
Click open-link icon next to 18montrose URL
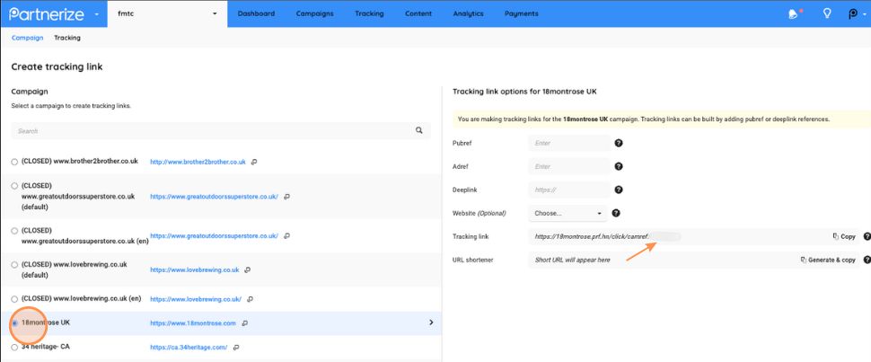(244, 323)
